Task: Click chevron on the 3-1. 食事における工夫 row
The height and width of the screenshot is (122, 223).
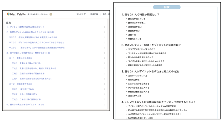Action: coord(105,58)
